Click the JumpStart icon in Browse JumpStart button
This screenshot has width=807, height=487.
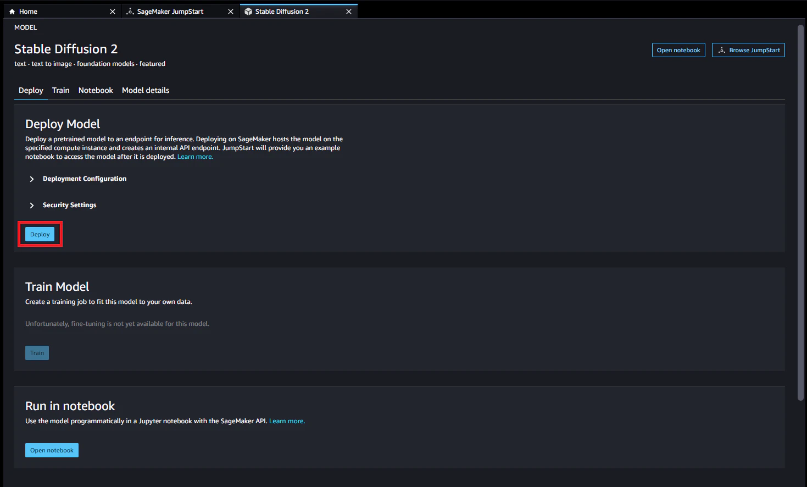722,50
